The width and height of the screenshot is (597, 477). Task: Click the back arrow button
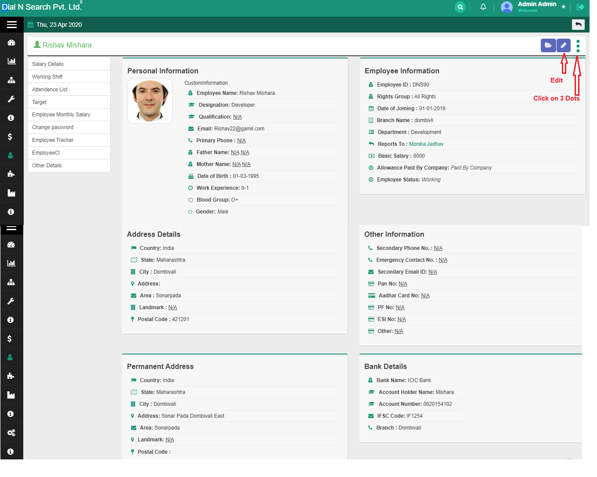(578, 25)
